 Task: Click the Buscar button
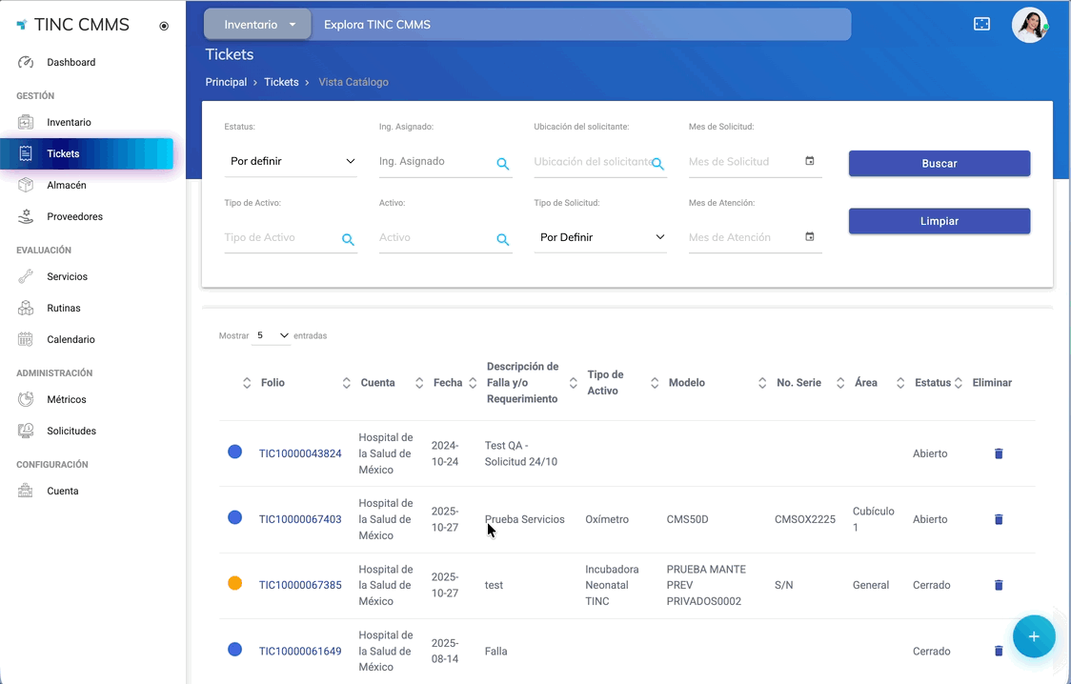[x=939, y=164]
